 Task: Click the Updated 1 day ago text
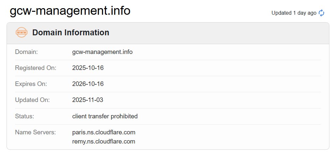tap(294, 13)
